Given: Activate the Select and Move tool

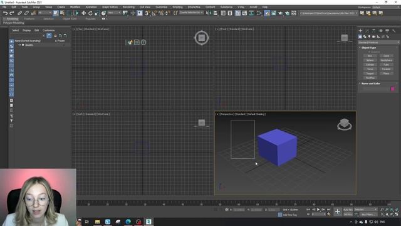Looking at the screenshot, I should click(x=83, y=13).
